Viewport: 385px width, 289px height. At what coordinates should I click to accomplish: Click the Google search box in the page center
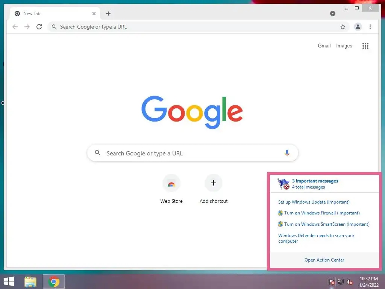tap(192, 153)
